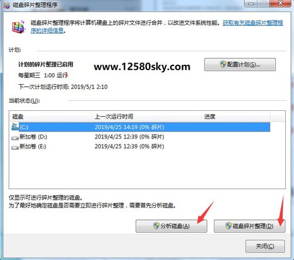Minimize the defragmenter window

(251, 4)
